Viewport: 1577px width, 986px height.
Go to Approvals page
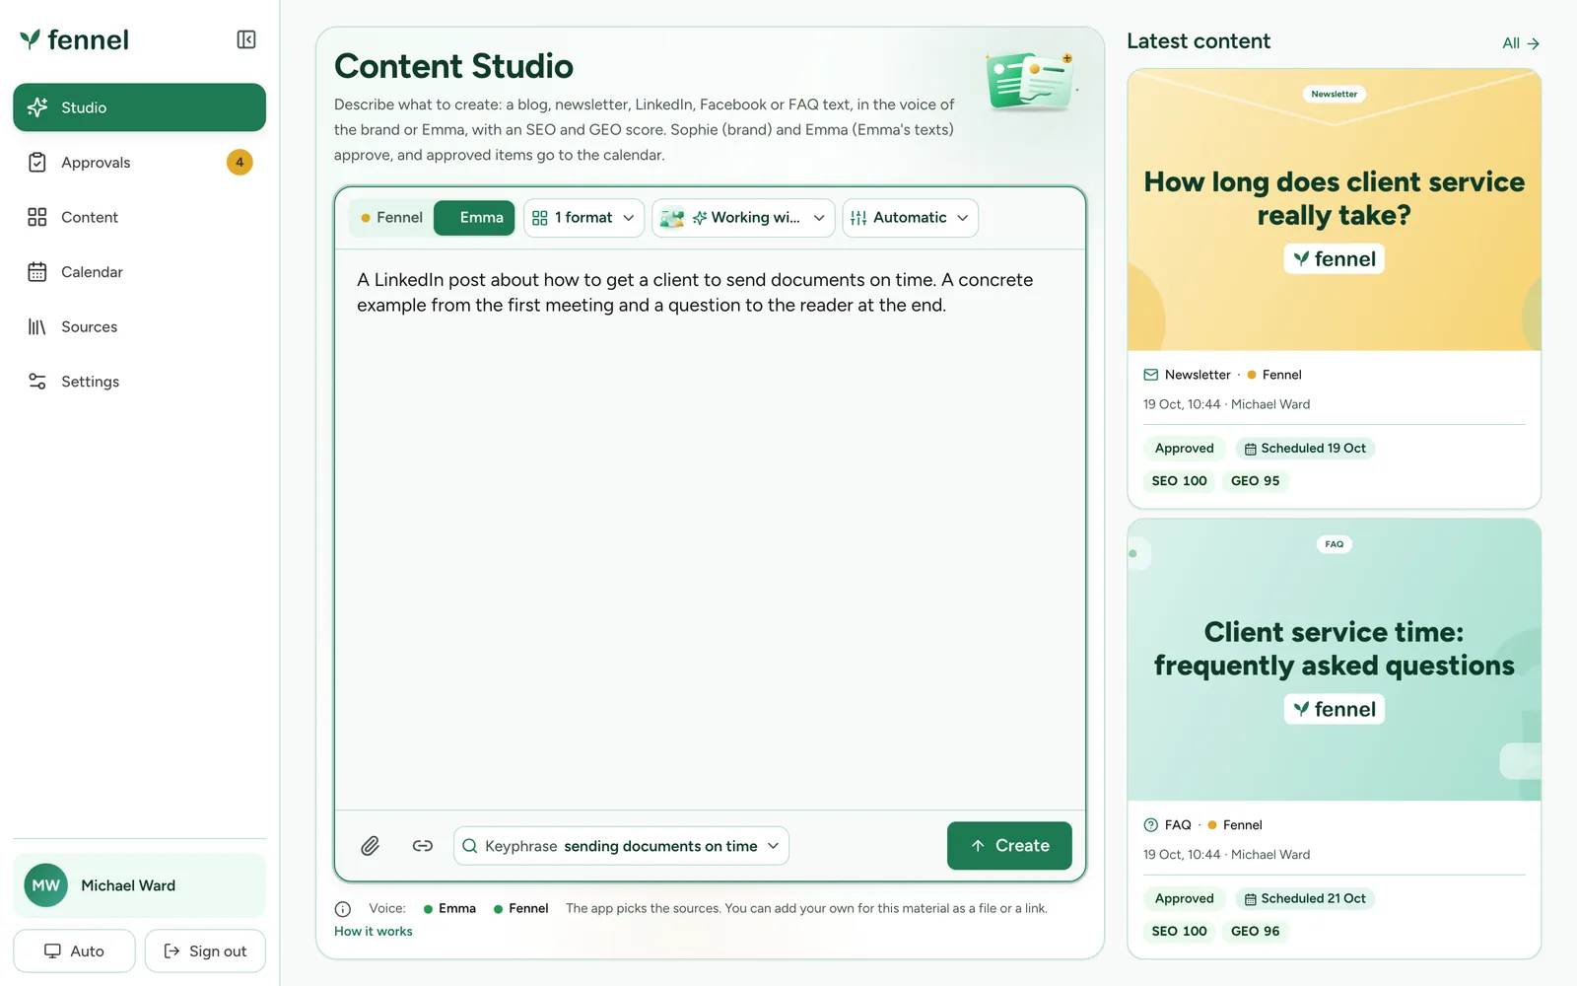[139, 163]
